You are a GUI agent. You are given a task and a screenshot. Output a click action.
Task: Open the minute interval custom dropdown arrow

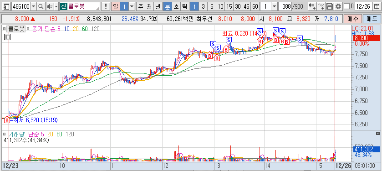(x=274, y=6)
